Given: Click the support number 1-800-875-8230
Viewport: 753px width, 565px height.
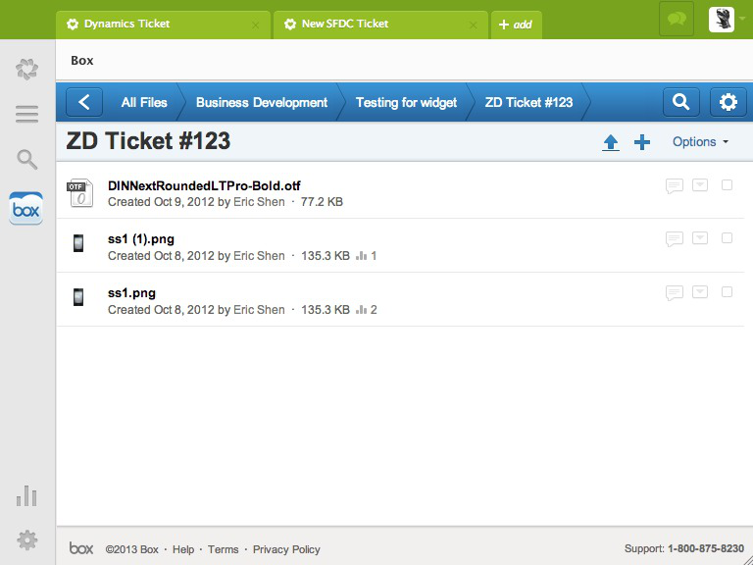Looking at the screenshot, I should click(x=706, y=548).
